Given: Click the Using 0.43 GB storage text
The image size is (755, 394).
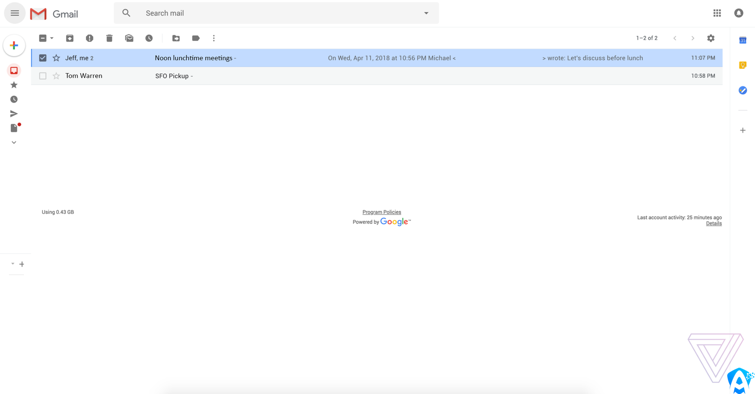Looking at the screenshot, I should pos(58,212).
